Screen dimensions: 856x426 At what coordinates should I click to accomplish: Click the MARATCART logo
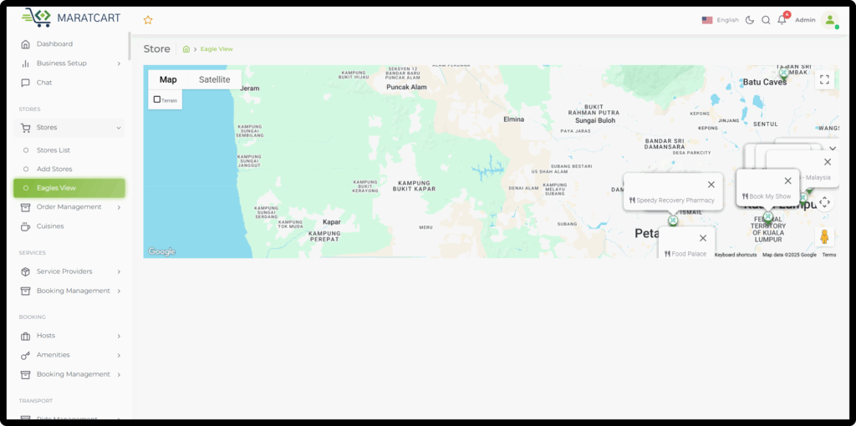pyautogui.click(x=71, y=18)
